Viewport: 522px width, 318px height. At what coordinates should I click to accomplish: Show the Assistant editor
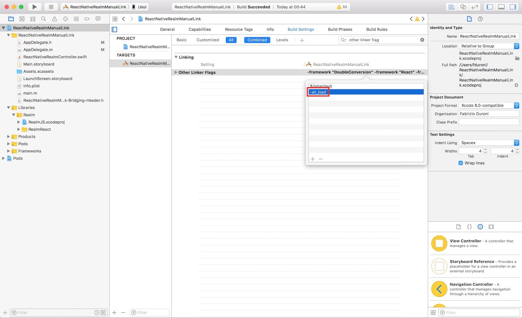(x=463, y=7)
